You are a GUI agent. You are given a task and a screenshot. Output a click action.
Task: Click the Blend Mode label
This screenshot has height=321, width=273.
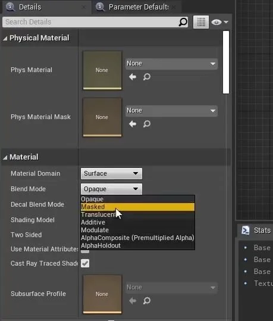[x=28, y=189]
